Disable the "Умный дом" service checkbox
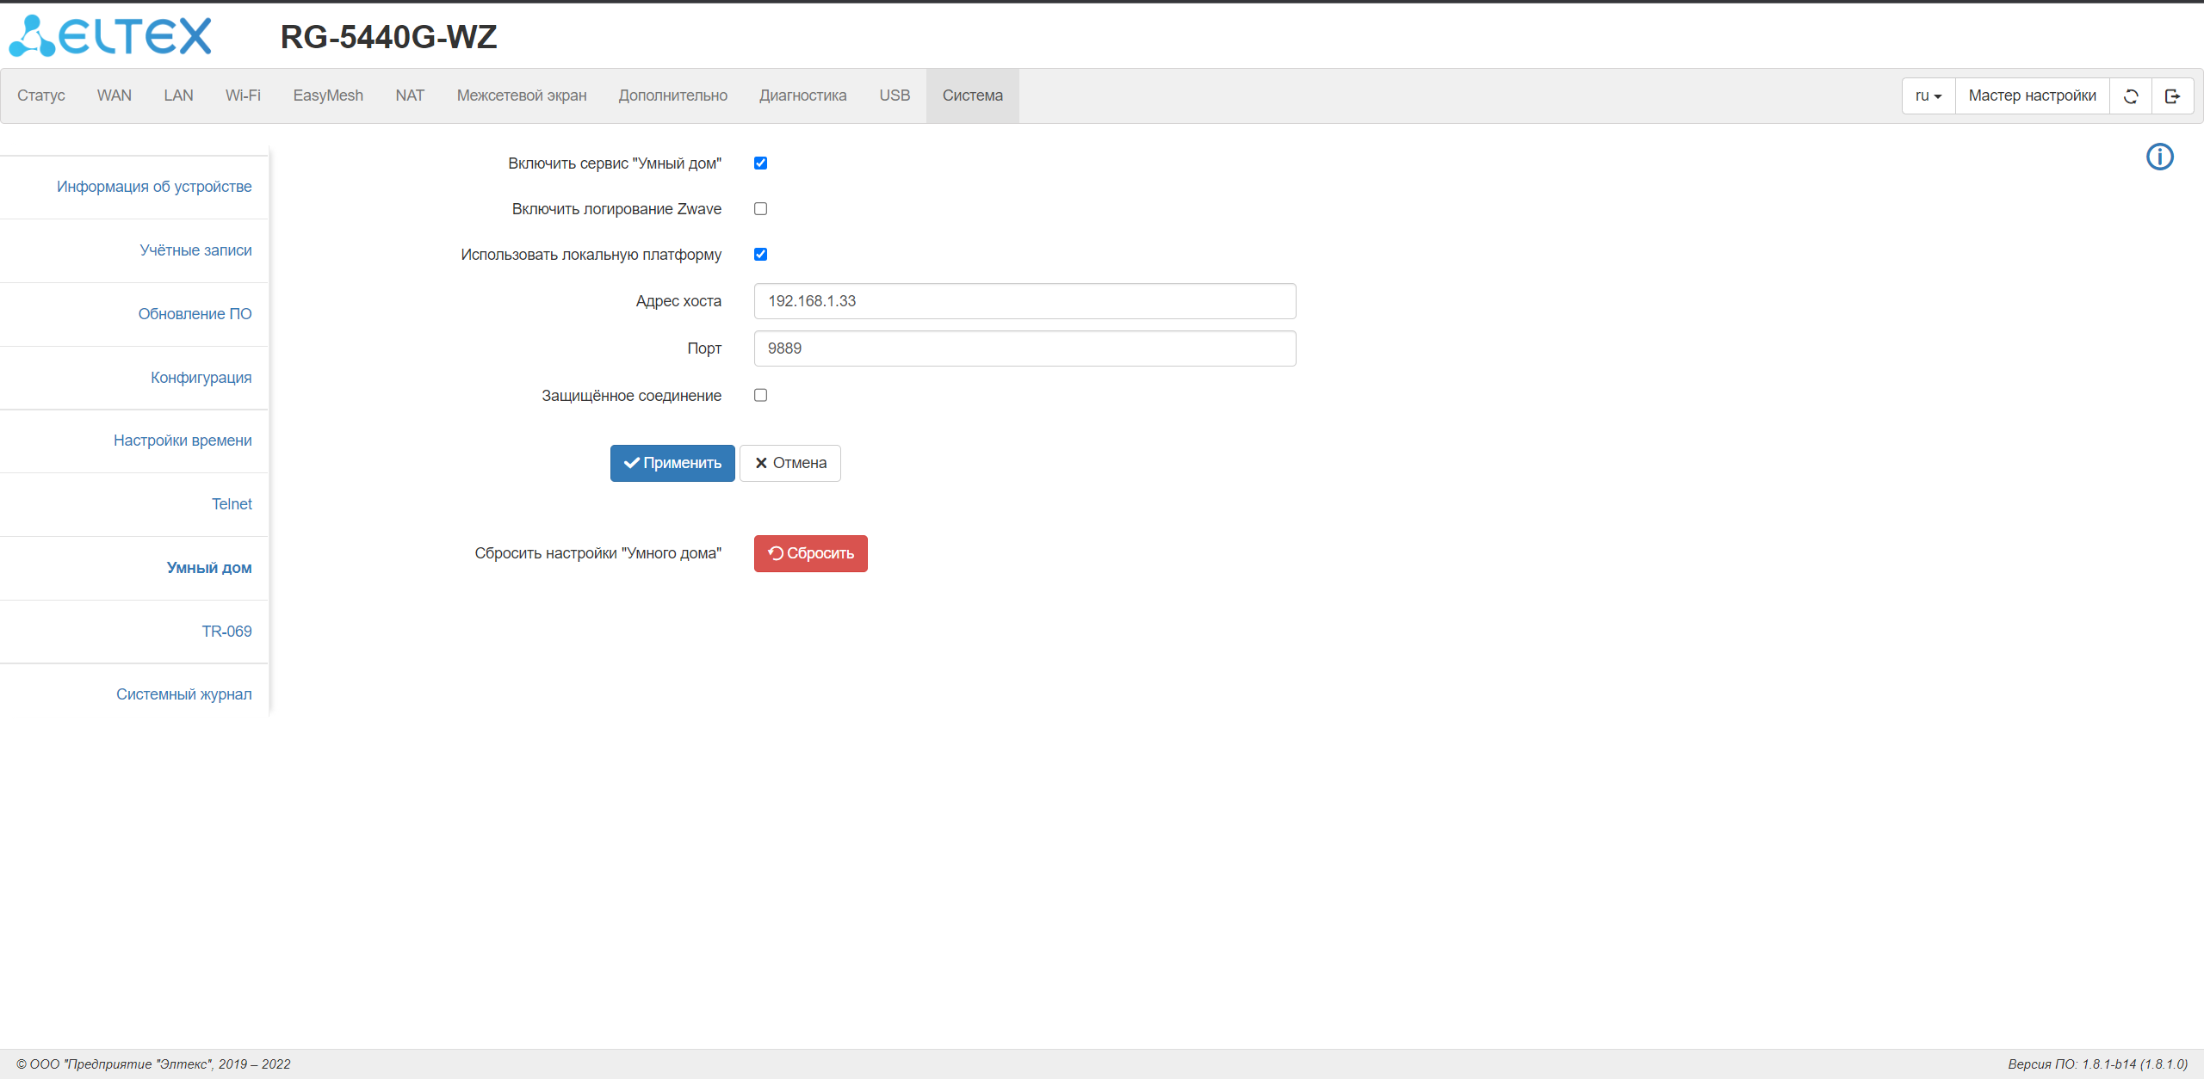 click(760, 163)
